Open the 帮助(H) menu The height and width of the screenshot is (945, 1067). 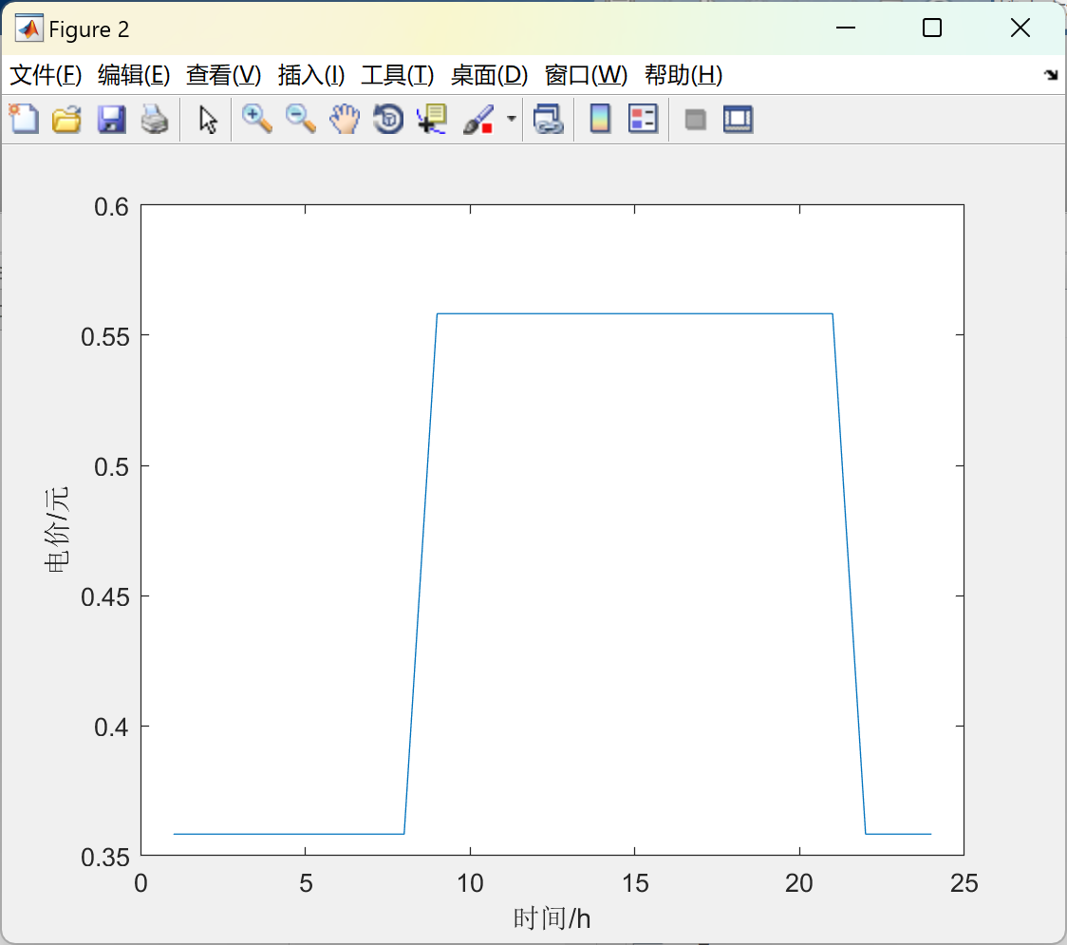pos(683,75)
